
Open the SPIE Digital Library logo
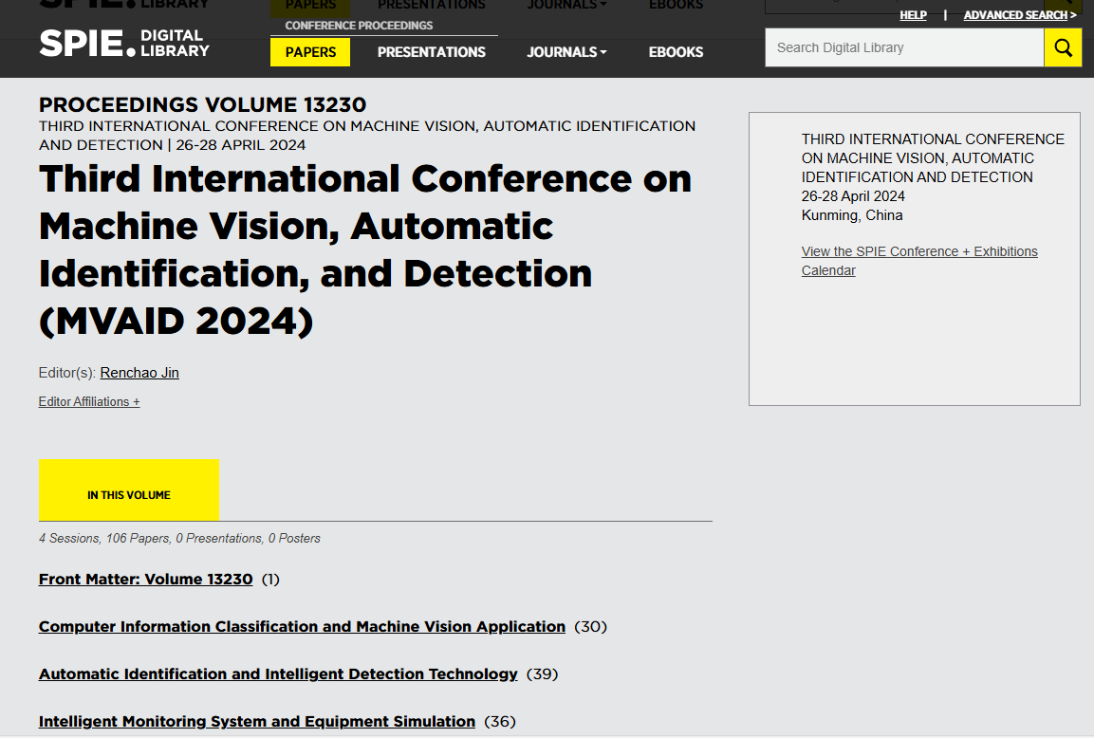[124, 44]
